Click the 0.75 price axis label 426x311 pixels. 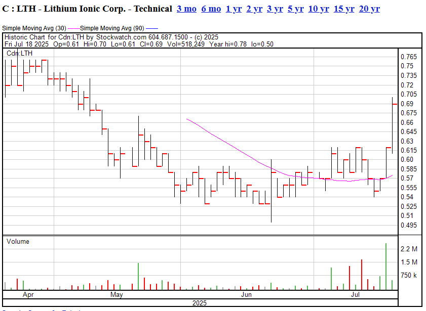pos(407,66)
